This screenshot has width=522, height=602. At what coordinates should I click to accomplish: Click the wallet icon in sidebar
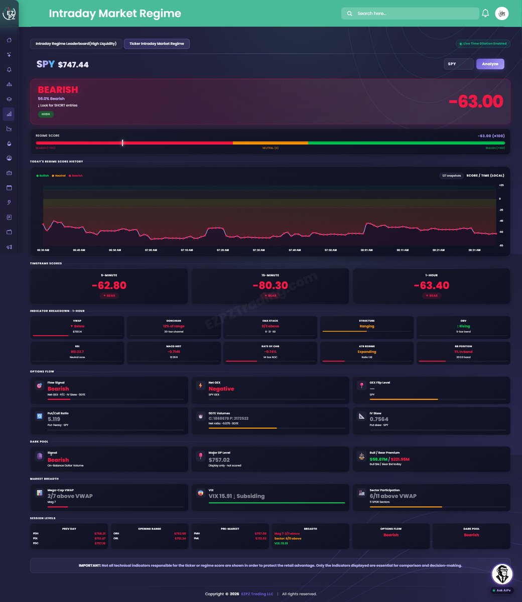tap(9, 232)
